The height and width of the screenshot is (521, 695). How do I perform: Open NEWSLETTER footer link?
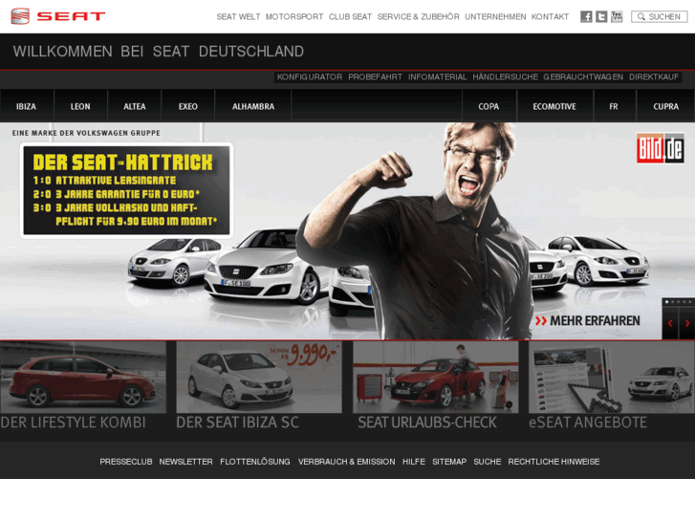coord(185,462)
